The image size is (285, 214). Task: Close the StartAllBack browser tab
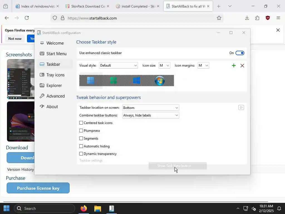pos(208,6)
